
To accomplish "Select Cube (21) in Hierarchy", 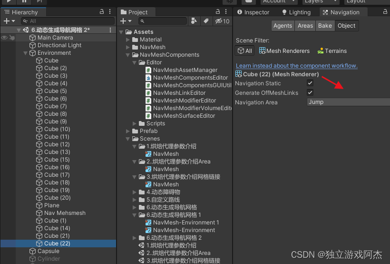I will click(58, 236).
